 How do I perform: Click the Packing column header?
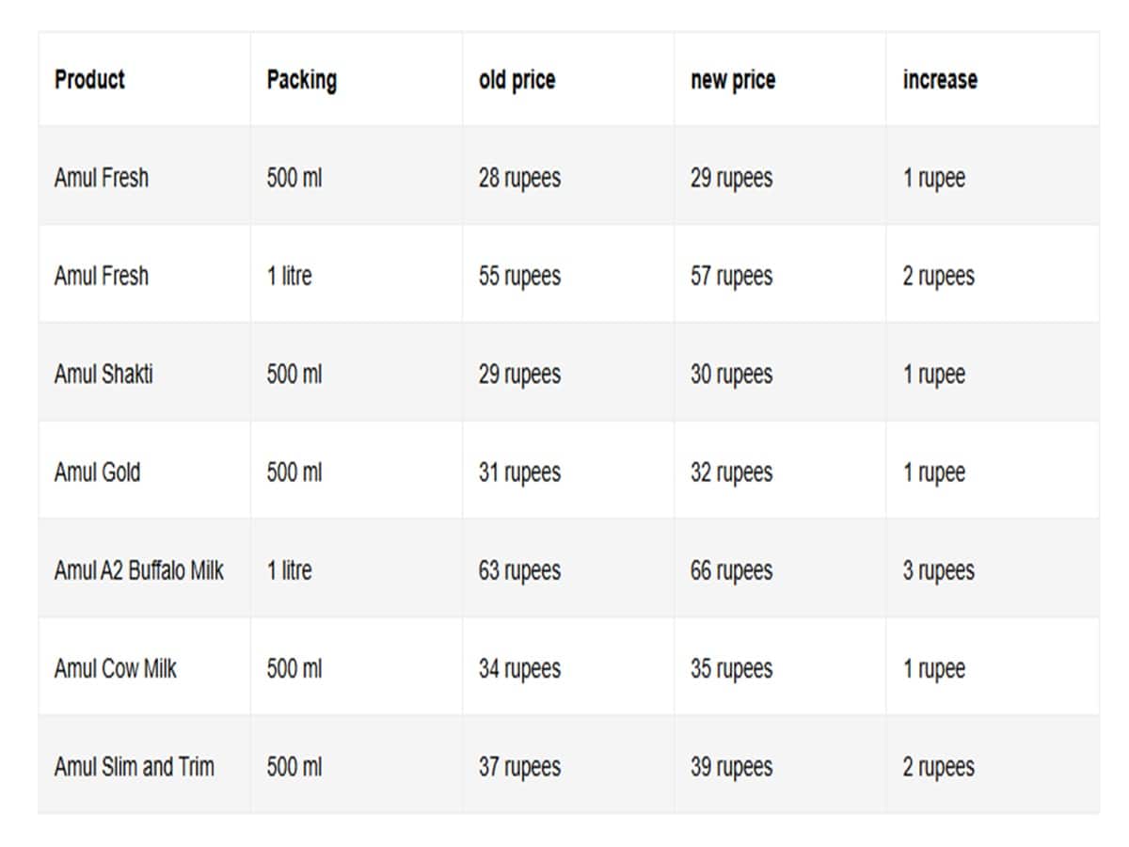click(357, 79)
